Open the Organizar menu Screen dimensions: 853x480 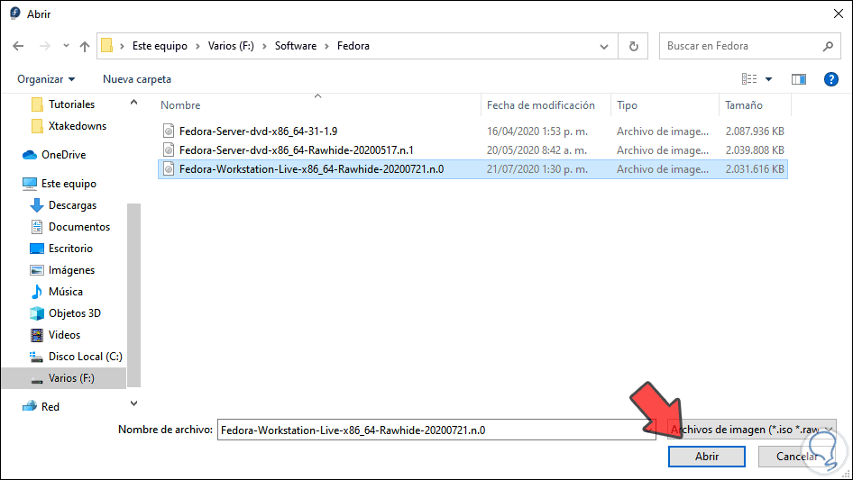[x=46, y=79]
